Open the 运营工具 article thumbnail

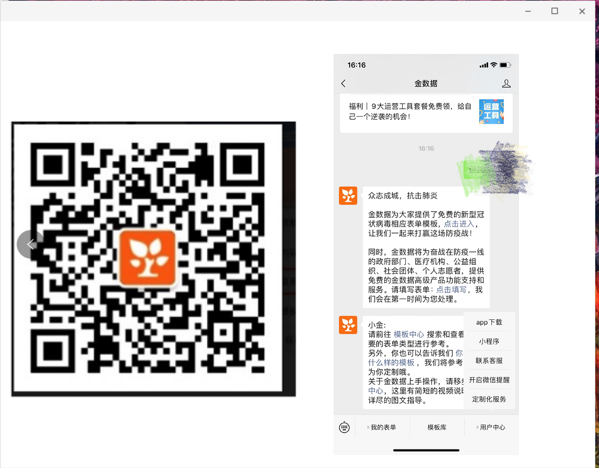point(491,111)
